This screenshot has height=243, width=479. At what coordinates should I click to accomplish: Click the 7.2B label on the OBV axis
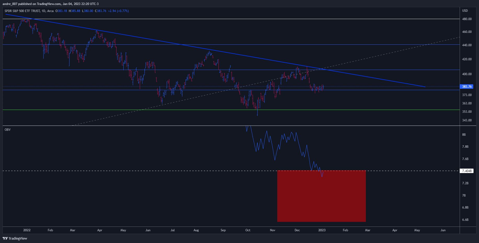coord(465,183)
